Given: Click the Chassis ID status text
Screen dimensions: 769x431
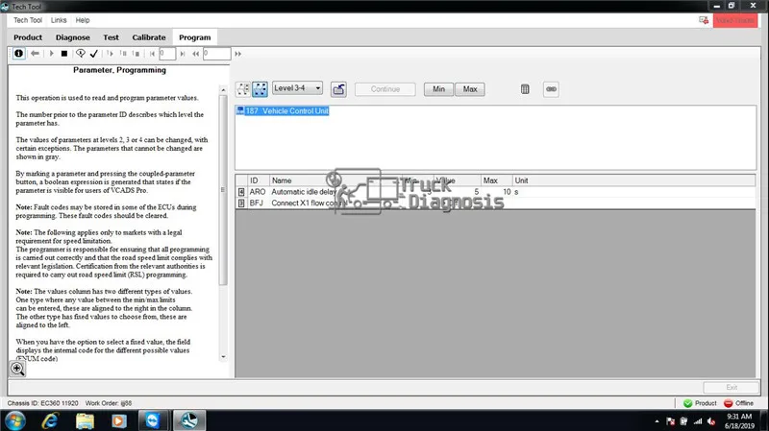Looking at the screenshot, I should [x=42, y=403].
